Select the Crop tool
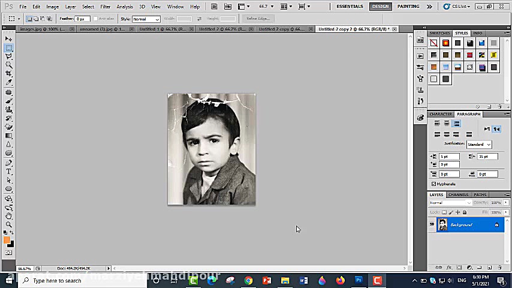Screen dimensions: 512x288 point(9,74)
